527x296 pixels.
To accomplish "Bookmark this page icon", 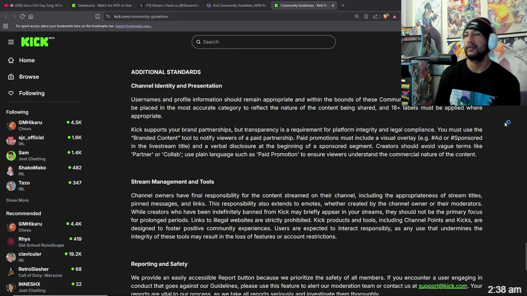I will [97, 16].
